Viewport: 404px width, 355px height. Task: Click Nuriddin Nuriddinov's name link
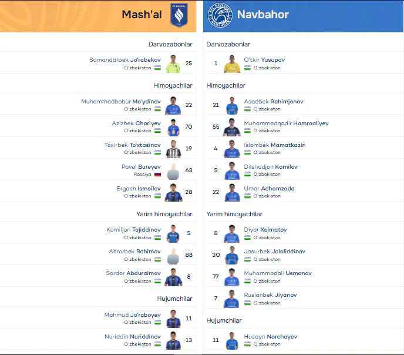(133, 337)
